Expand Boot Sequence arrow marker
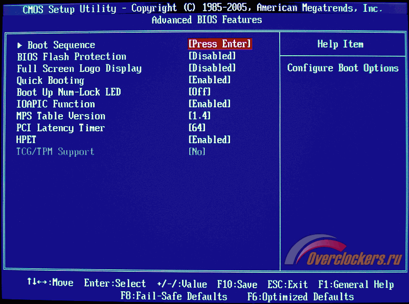The height and width of the screenshot is (304, 409). [x=19, y=45]
